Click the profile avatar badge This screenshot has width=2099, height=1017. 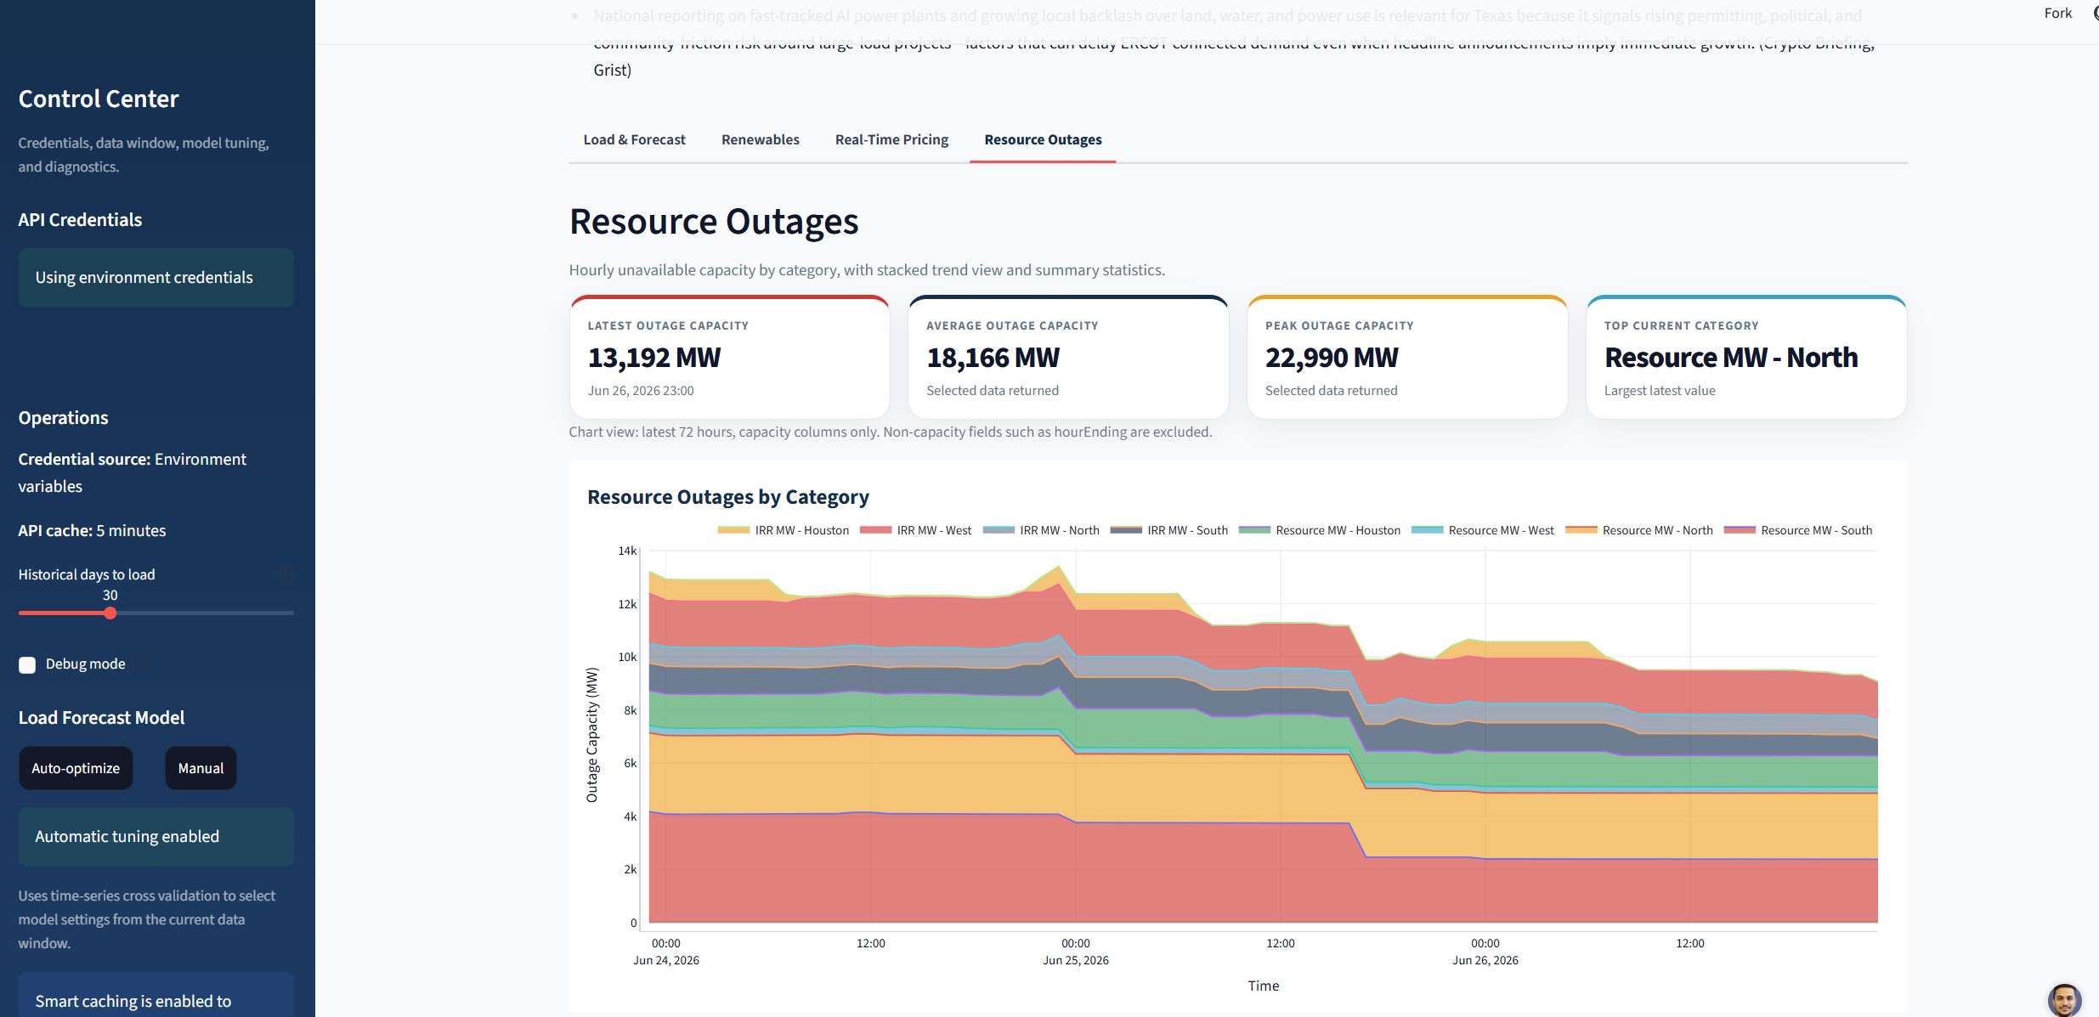pyautogui.click(x=2064, y=1000)
